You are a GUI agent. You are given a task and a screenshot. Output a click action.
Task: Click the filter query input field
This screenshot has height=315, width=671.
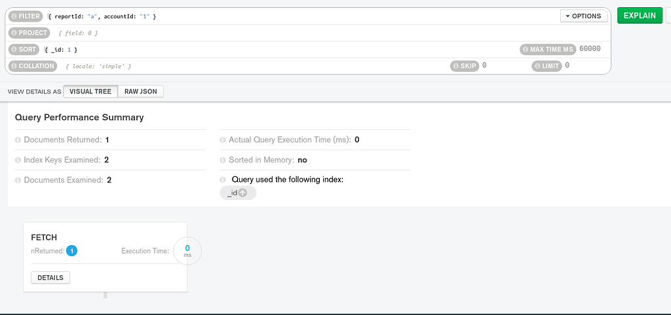click(301, 16)
